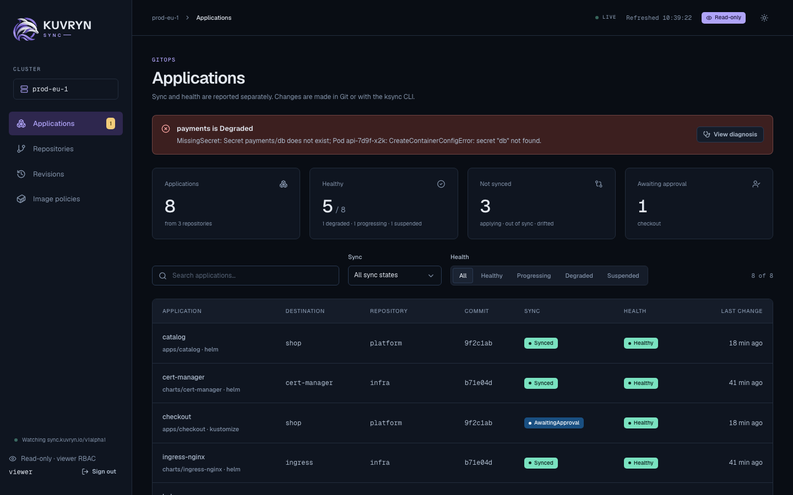Go to Image policies page
The width and height of the screenshot is (793, 495).
pos(66,199)
